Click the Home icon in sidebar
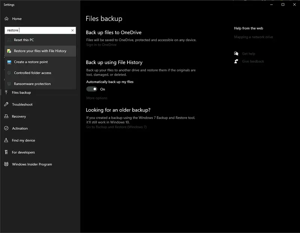This screenshot has height=233, width=300. (x=6, y=19)
